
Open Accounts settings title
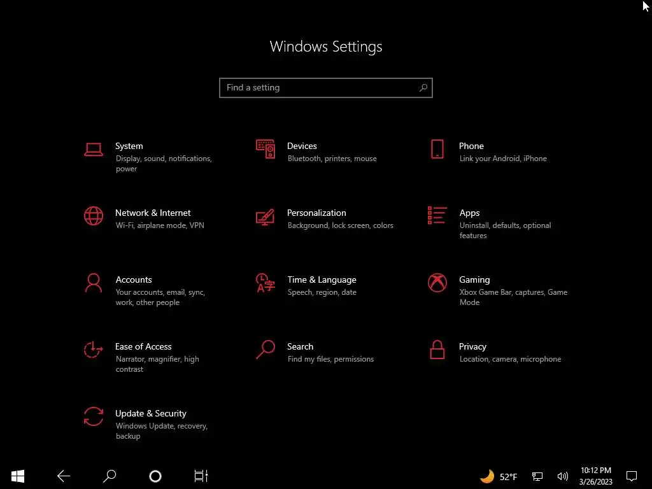[134, 280]
